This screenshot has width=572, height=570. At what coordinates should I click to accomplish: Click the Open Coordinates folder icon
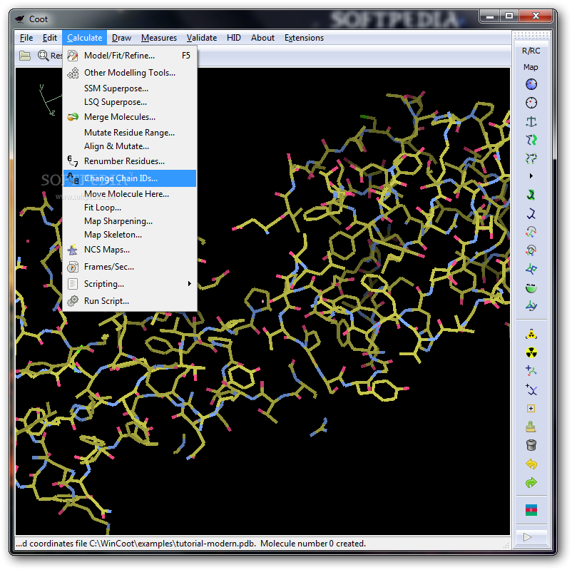click(x=25, y=56)
